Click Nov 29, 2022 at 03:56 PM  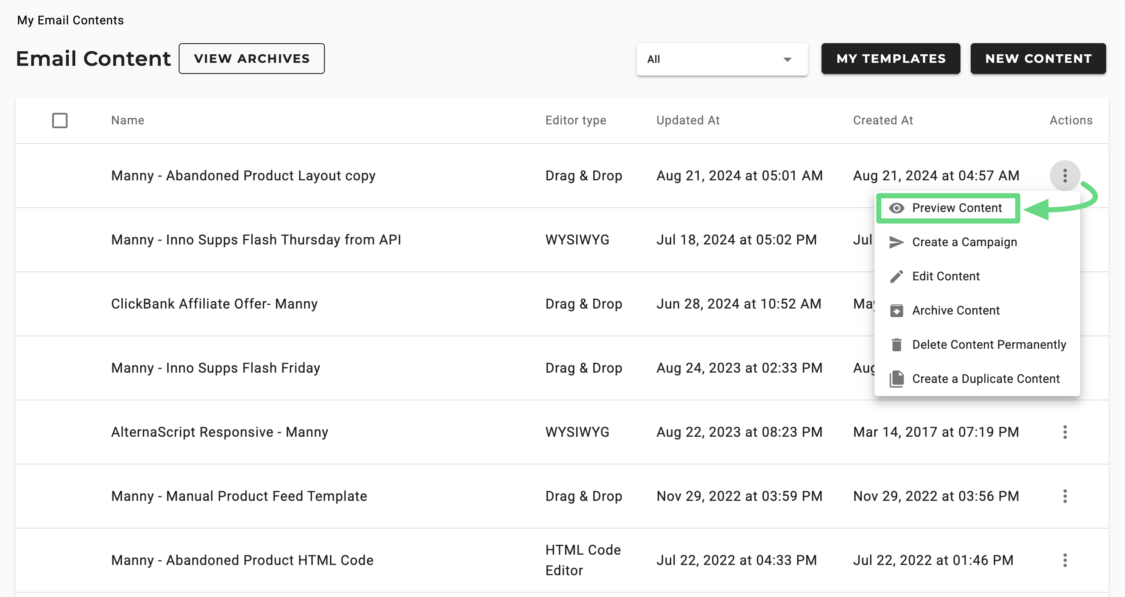click(x=936, y=496)
